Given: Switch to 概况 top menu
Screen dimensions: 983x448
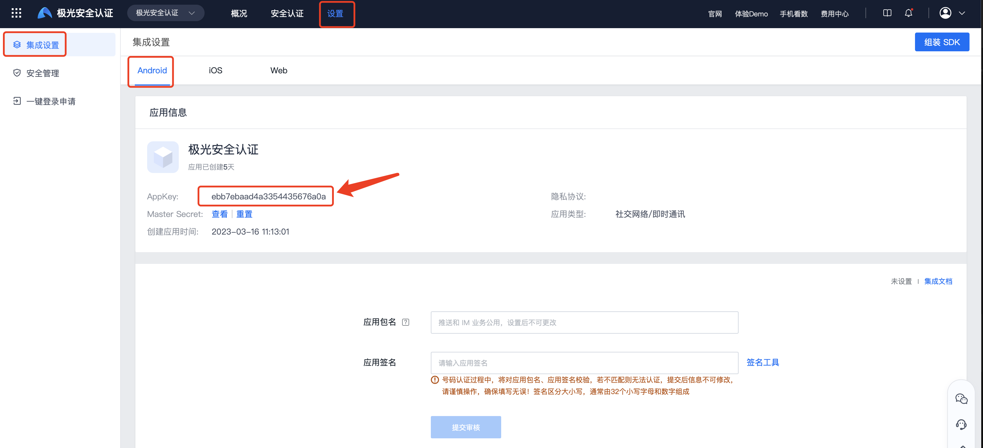Looking at the screenshot, I should [239, 13].
